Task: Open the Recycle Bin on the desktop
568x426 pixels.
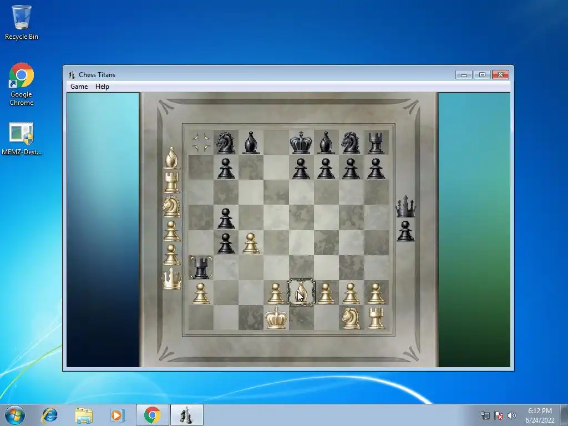Action: point(22,22)
